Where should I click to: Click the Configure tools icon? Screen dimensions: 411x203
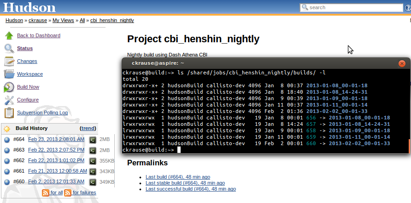click(9, 100)
